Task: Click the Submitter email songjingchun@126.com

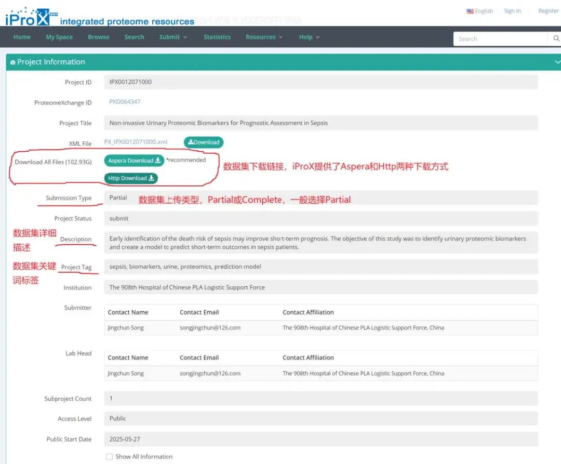Action: pyautogui.click(x=210, y=327)
